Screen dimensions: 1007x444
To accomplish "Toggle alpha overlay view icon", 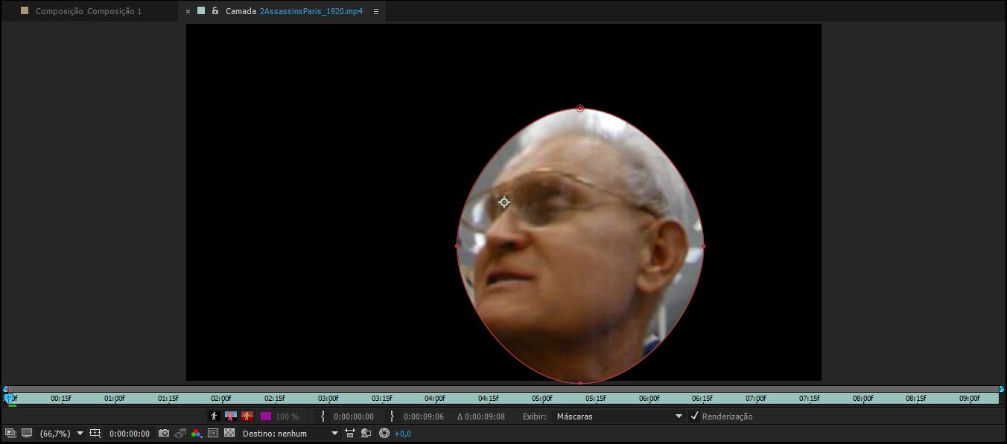I will 247,416.
